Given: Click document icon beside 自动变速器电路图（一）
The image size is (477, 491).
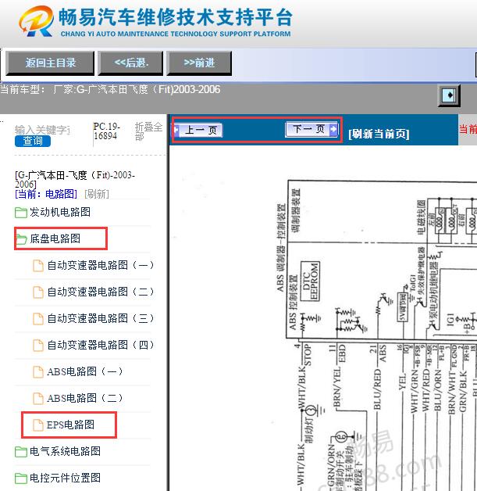Looking at the screenshot, I should point(38,266).
